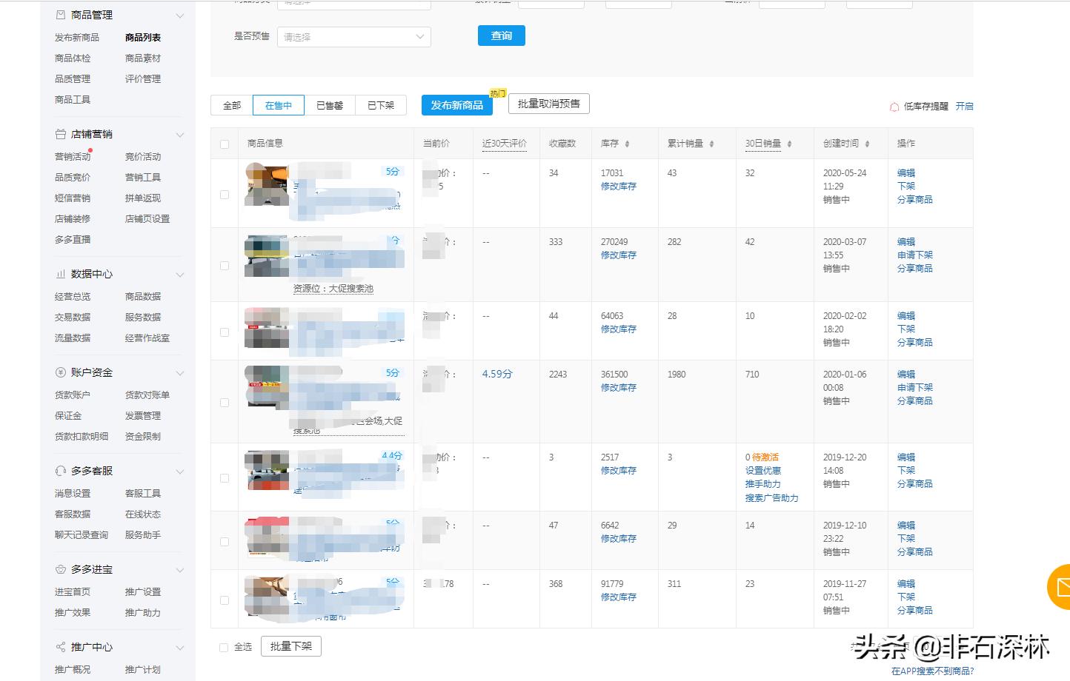Check the first product row checkbox
This screenshot has width=1070, height=681.
point(225,194)
